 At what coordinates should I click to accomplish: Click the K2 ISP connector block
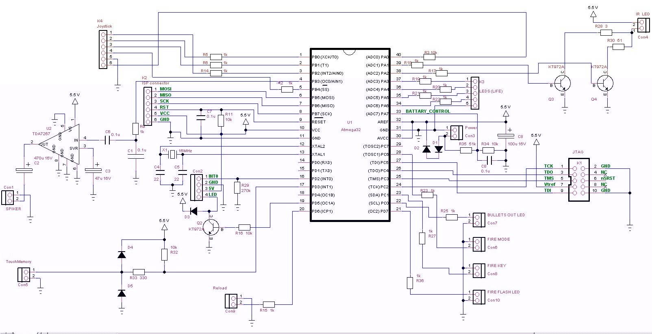[148, 104]
